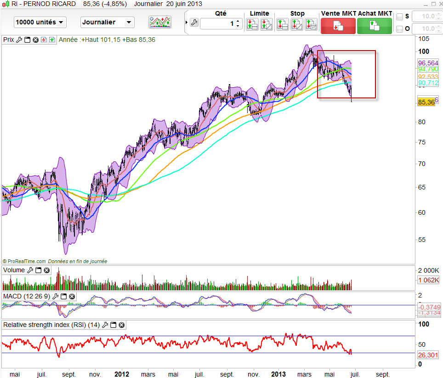
Task: Enable the O checkbox
Action: pyautogui.click(x=400, y=29)
